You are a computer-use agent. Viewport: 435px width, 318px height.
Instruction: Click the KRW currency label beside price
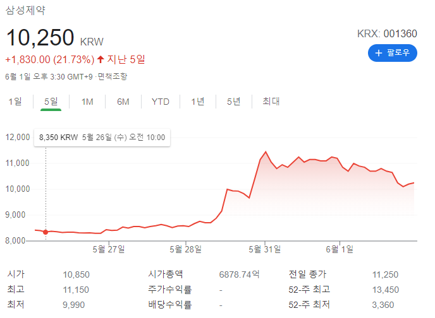92,42
